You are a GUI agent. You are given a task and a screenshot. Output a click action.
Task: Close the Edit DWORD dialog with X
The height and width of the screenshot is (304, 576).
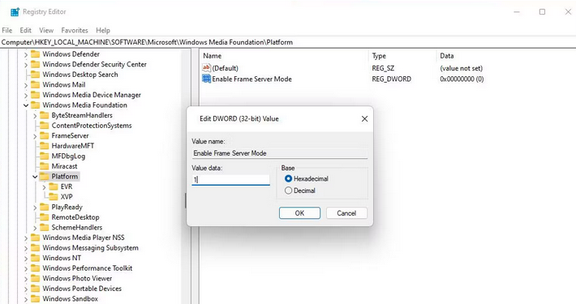coord(364,118)
